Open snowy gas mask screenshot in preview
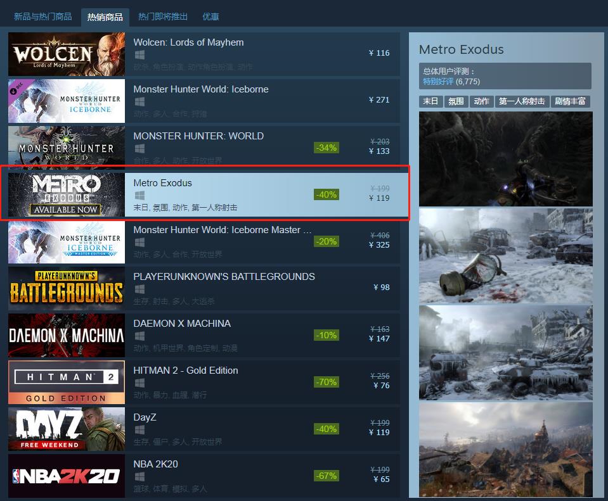The height and width of the screenshot is (501, 608). point(506,256)
